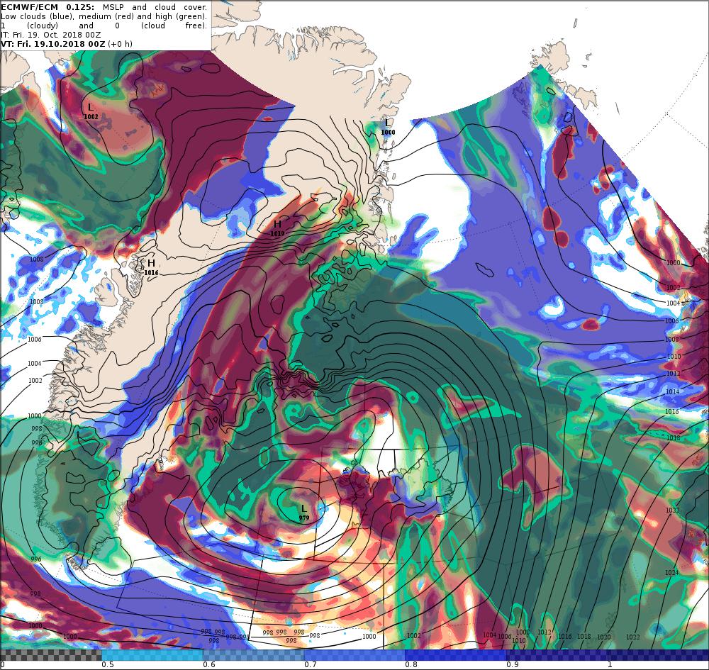Screen dimensions: 709x670
Task: Click the L 979 low pressure center
Action: click(x=304, y=513)
